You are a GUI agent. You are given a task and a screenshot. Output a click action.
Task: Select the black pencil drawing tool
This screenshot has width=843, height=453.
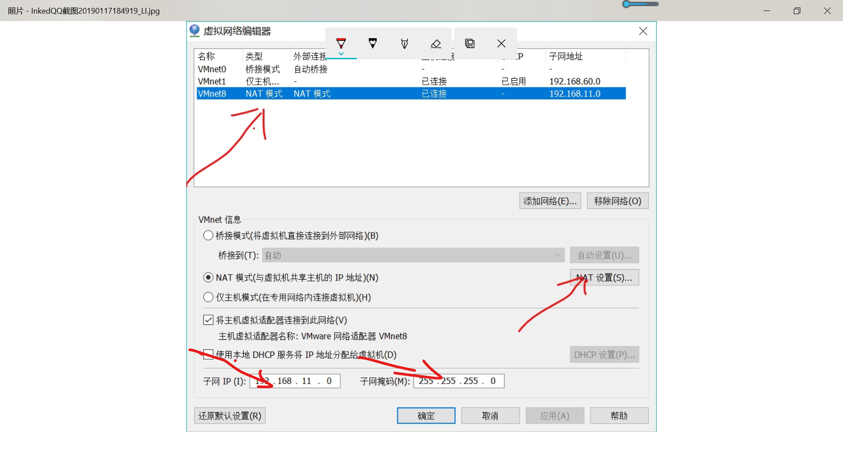point(373,43)
